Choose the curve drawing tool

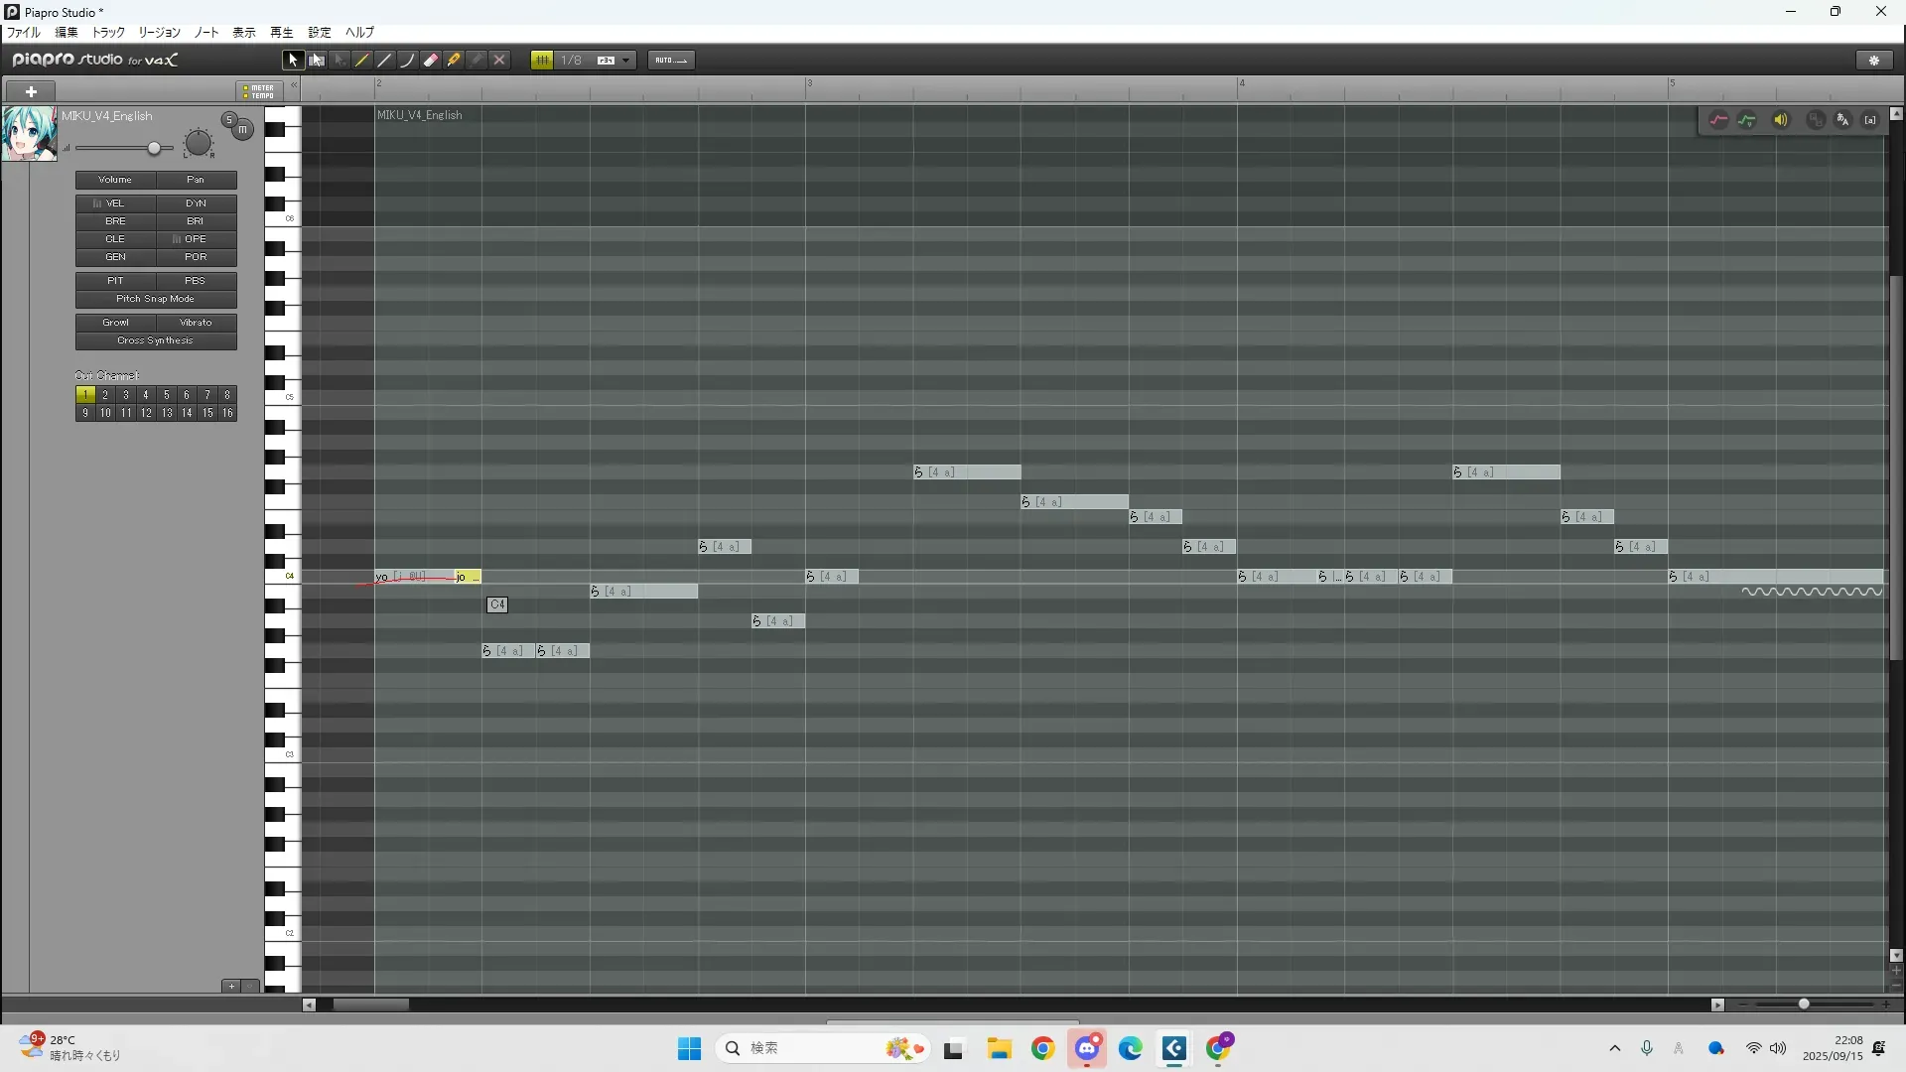pyautogui.click(x=408, y=61)
